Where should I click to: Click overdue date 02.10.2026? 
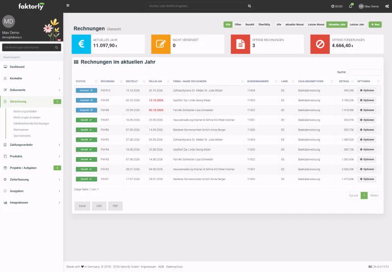(x=156, y=110)
